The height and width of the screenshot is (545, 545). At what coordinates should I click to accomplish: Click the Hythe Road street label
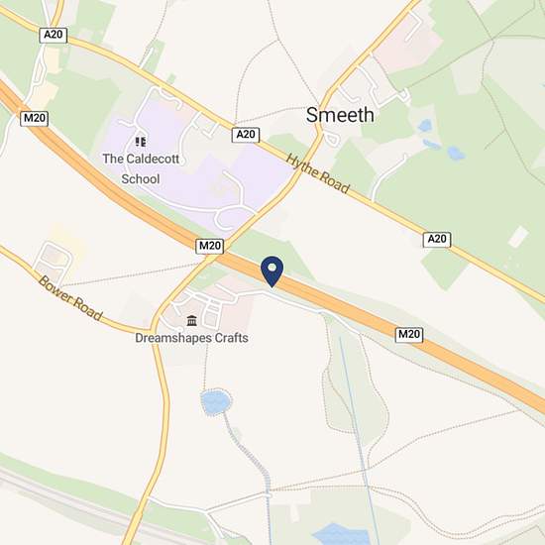(x=318, y=173)
